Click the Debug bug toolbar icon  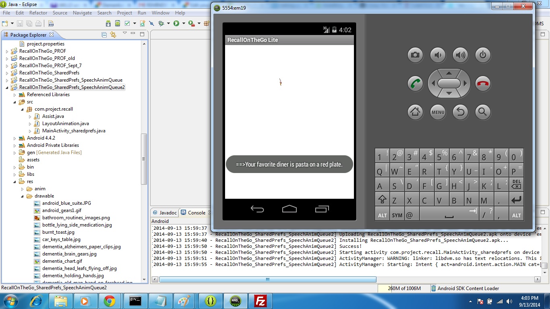(x=161, y=23)
